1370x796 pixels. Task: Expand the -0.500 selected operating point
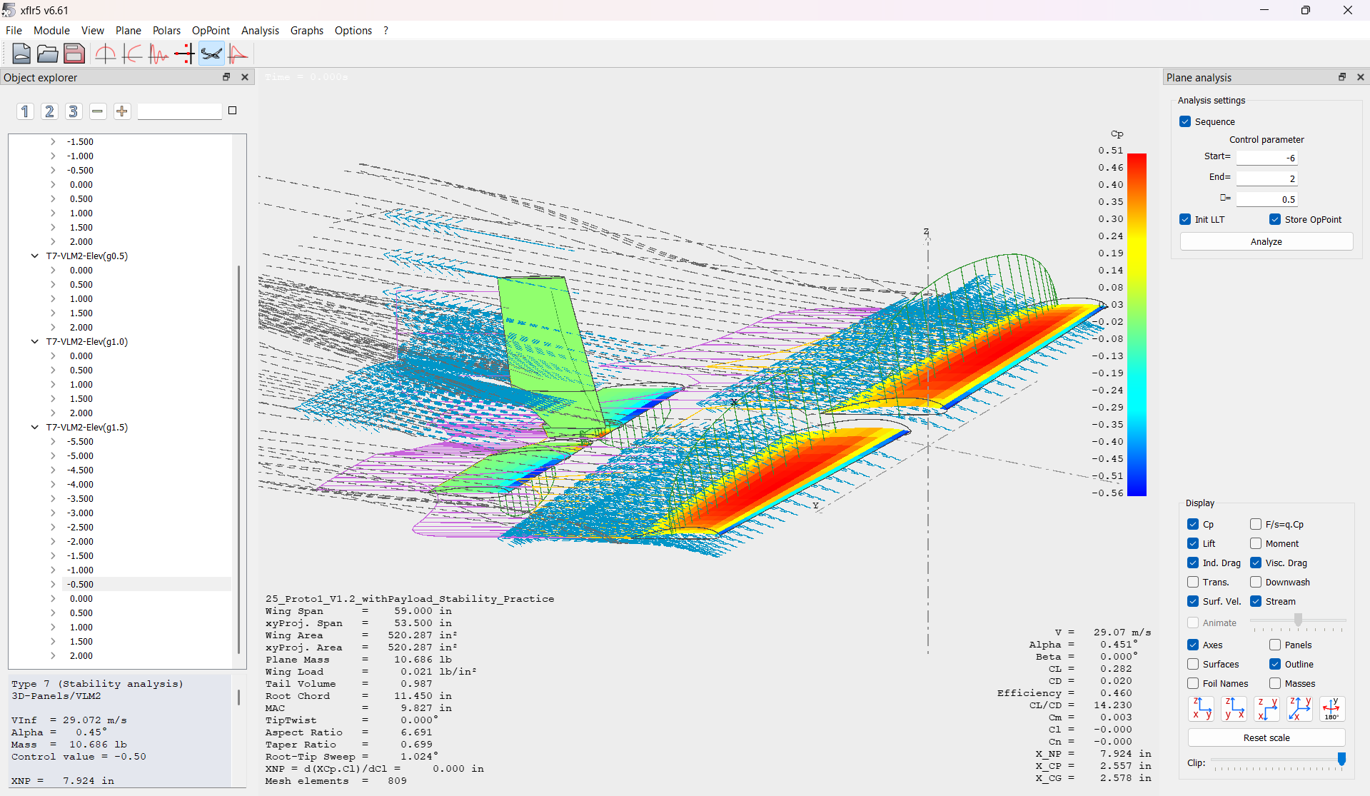click(x=53, y=584)
